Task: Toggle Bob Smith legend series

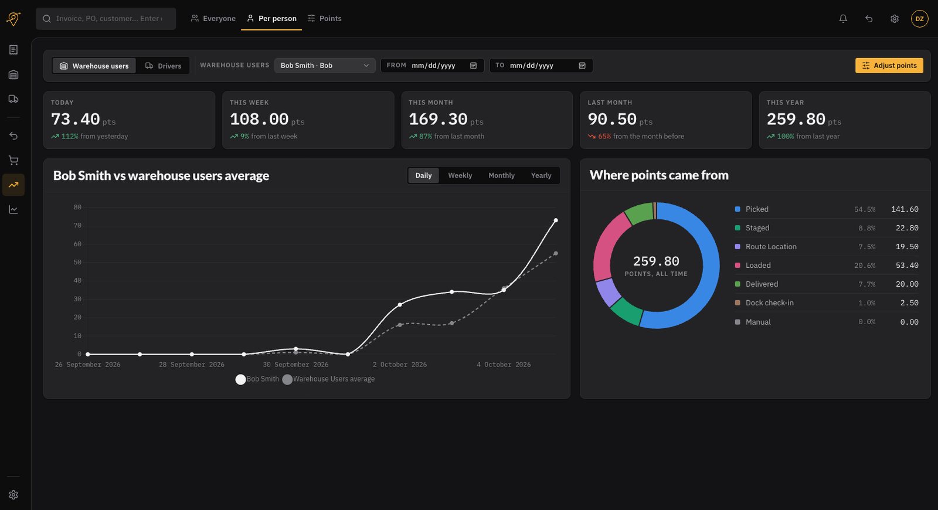Action: click(x=257, y=379)
